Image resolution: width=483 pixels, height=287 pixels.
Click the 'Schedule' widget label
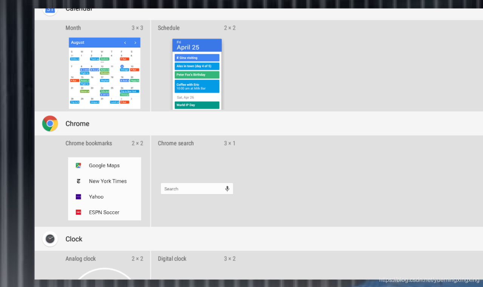[169, 28]
